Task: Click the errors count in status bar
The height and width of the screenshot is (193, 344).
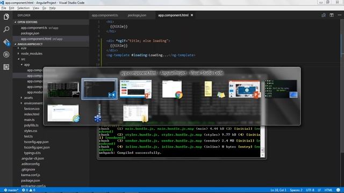Action: pyautogui.click(x=25, y=190)
